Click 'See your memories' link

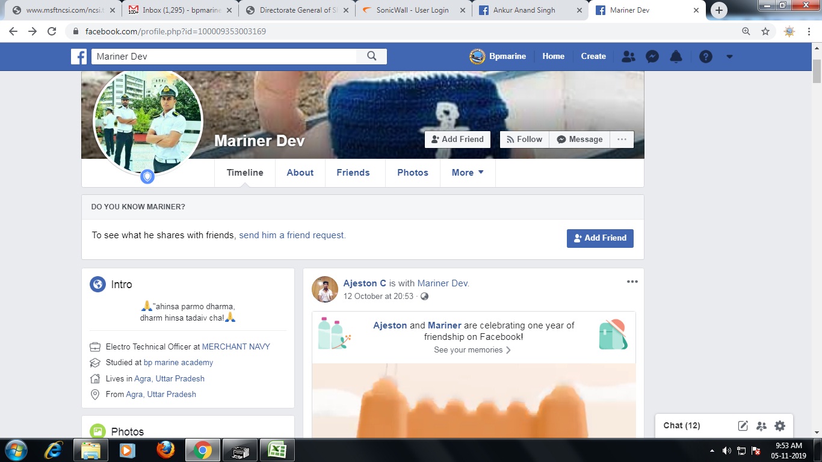pos(472,350)
